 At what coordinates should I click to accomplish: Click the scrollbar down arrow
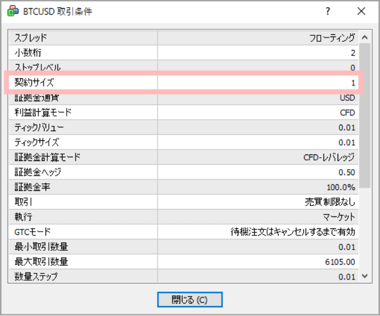coord(365,276)
